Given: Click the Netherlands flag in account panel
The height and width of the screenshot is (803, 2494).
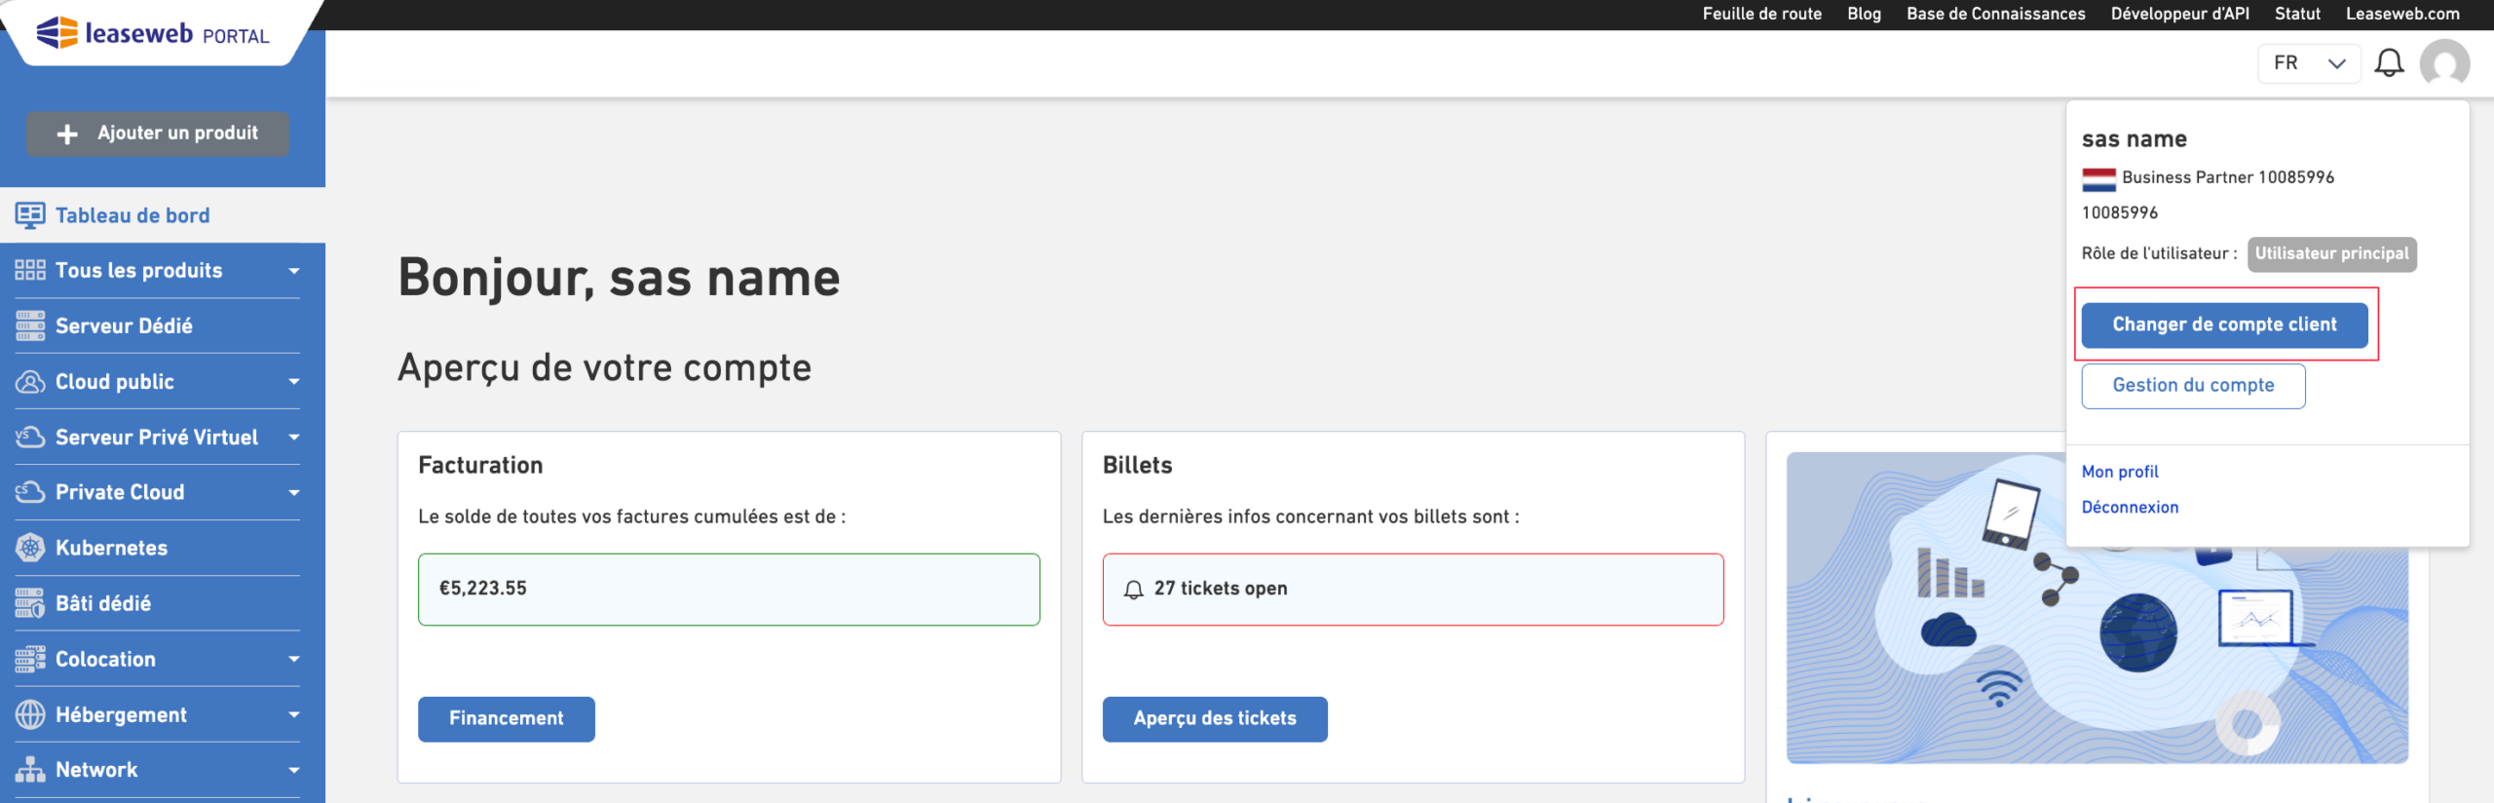Looking at the screenshot, I should coord(2098,179).
